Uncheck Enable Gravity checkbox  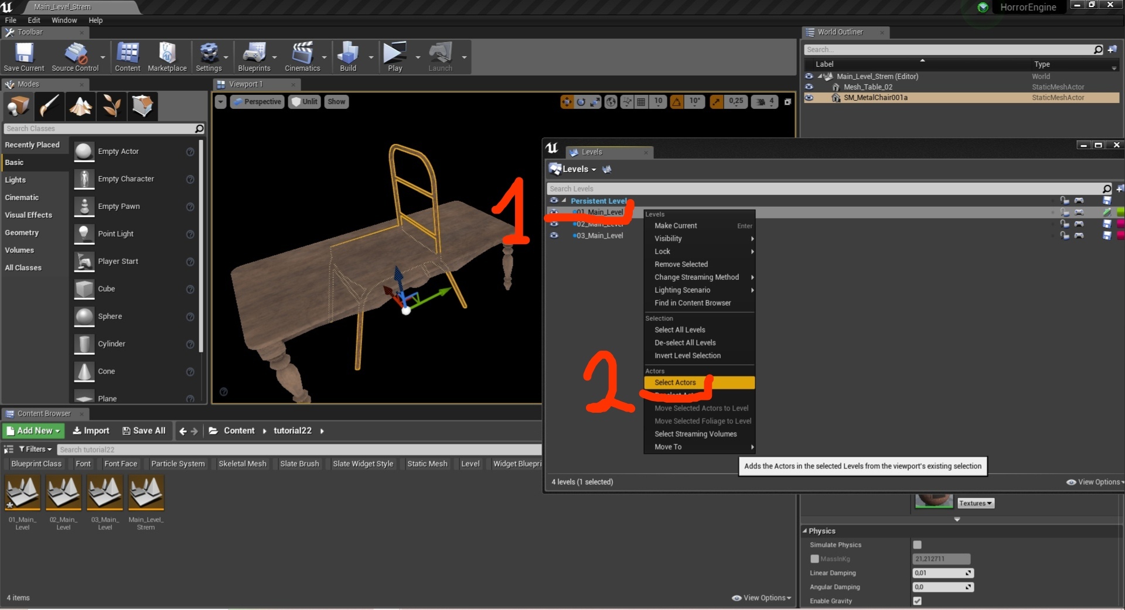[917, 601]
